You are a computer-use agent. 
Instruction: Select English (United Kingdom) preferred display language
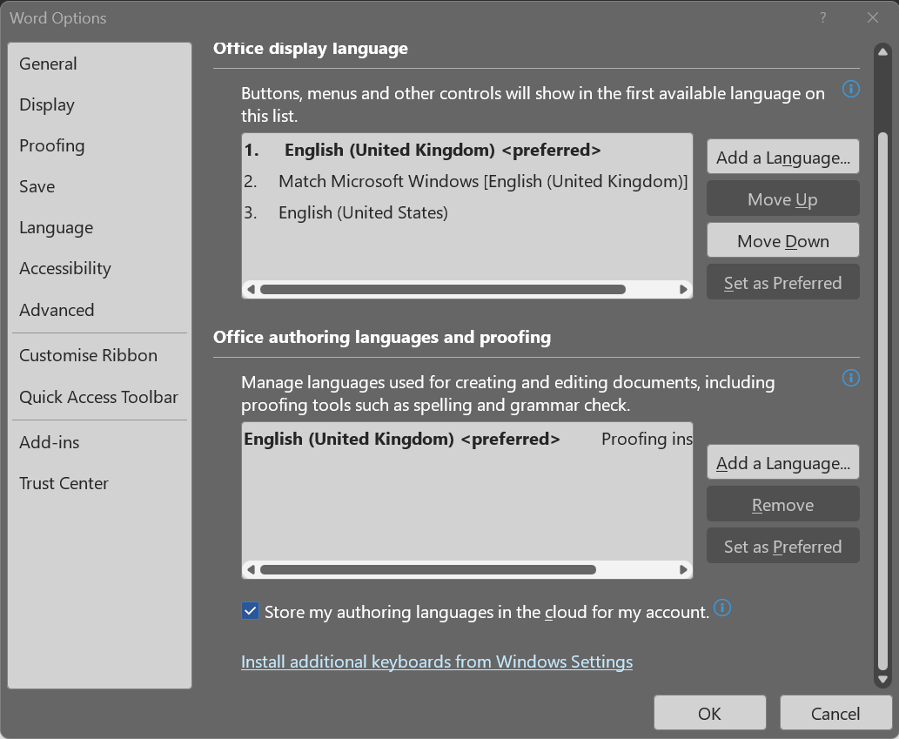[467, 151]
